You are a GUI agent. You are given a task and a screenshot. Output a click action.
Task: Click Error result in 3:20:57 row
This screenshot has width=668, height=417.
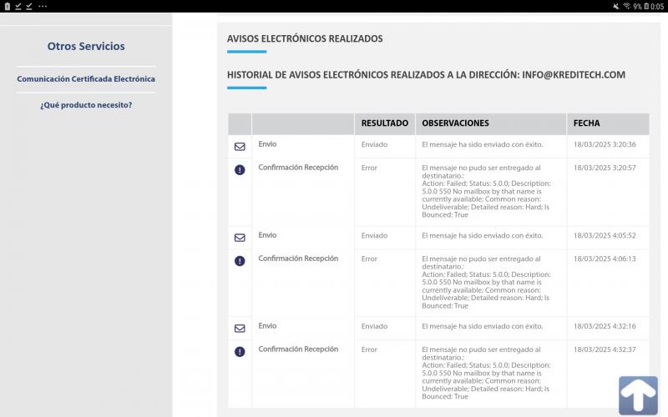[369, 168]
